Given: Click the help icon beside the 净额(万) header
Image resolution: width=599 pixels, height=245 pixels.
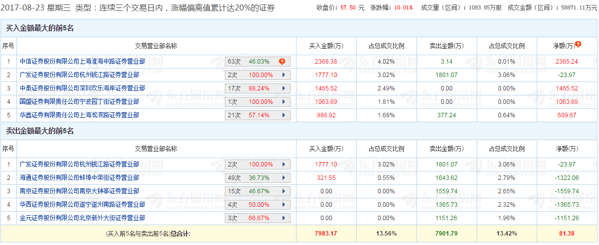Looking at the screenshot, I should tap(578, 45).
